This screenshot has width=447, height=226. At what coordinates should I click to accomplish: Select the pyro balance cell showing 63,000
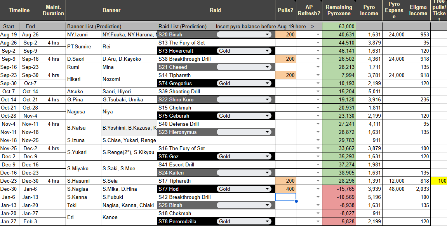point(339,26)
